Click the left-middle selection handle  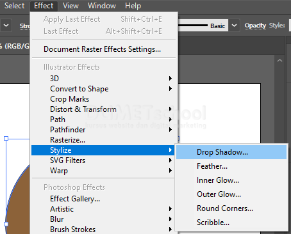coord(6,224)
